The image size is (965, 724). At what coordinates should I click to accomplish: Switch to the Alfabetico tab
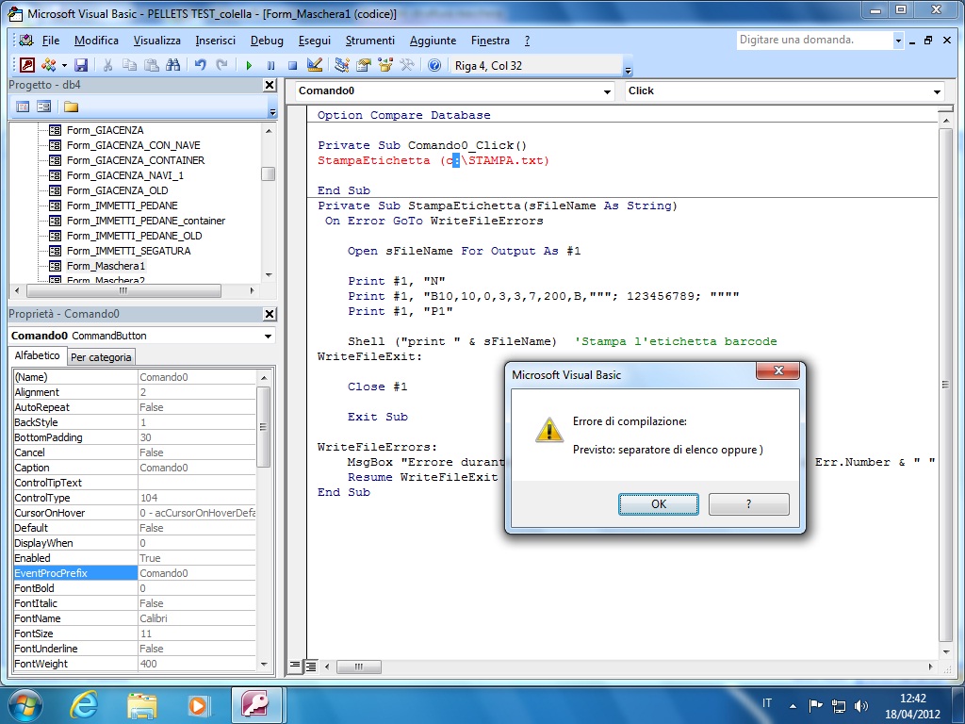click(37, 355)
